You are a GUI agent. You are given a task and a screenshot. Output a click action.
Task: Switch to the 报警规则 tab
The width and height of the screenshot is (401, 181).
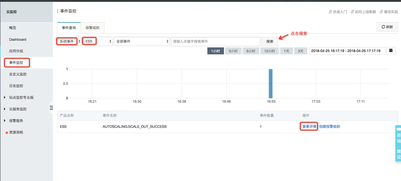click(x=92, y=28)
